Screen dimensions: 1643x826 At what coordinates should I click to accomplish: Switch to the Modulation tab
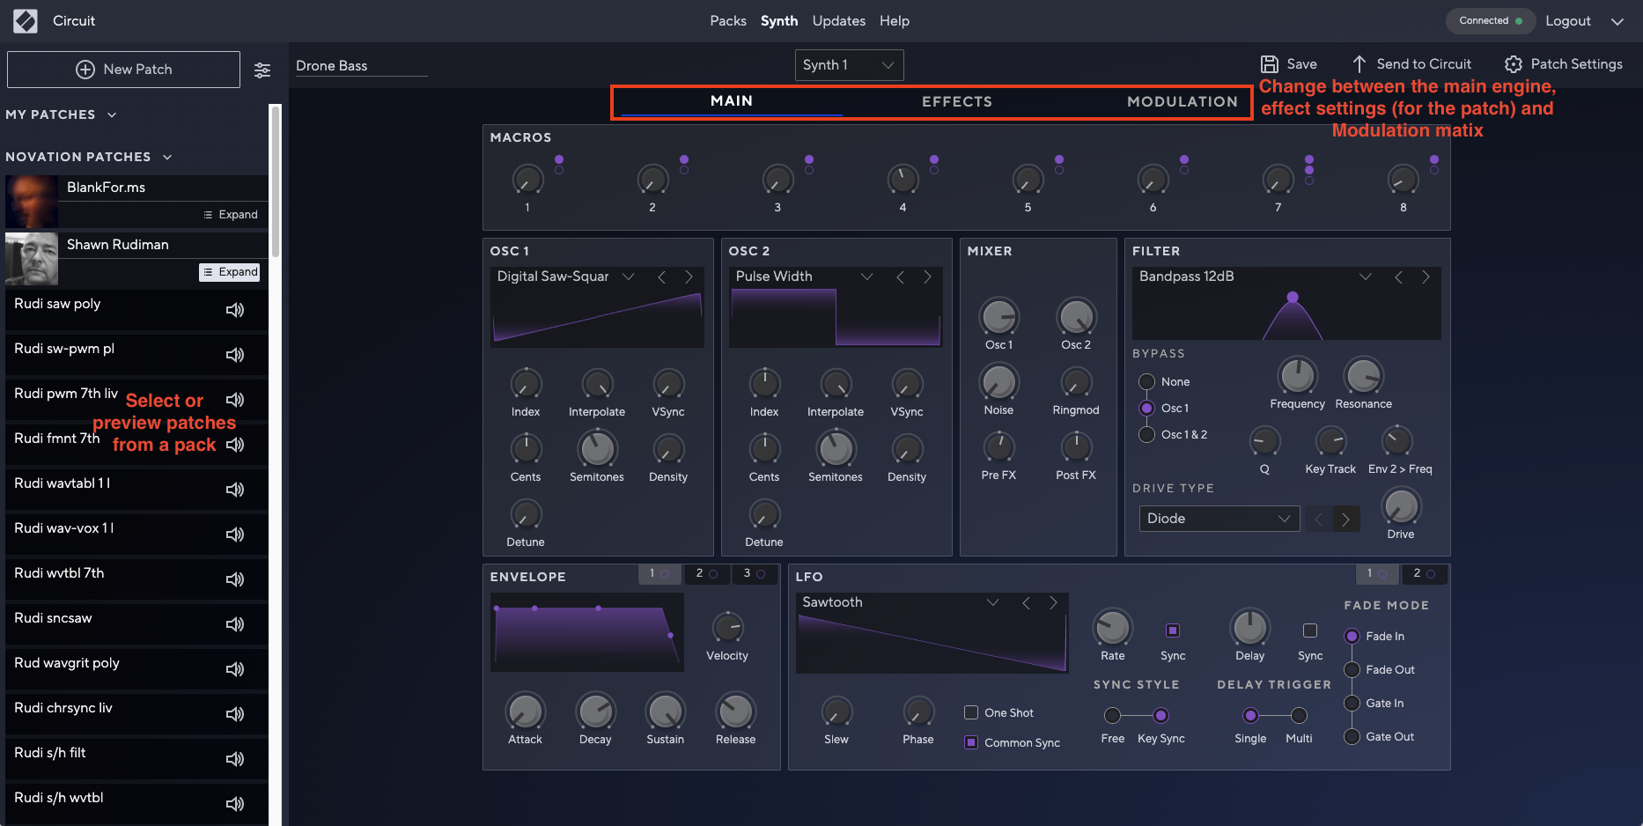tap(1183, 101)
